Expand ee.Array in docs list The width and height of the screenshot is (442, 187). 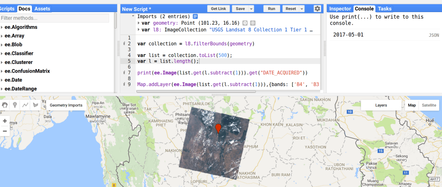(2, 36)
